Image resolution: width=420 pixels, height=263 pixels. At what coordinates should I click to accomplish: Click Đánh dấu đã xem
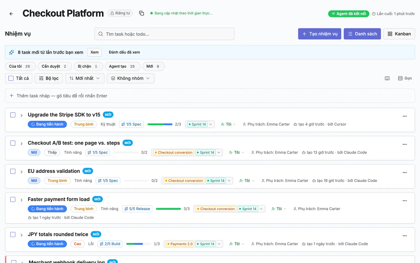point(124,52)
